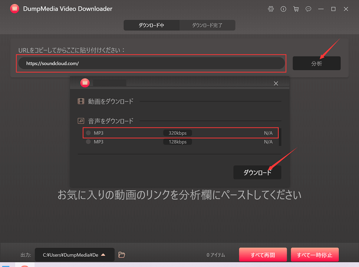Click the 分析 analyze button
The width and height of the screenshot is (359, 267).
click(x=317, y=63)
